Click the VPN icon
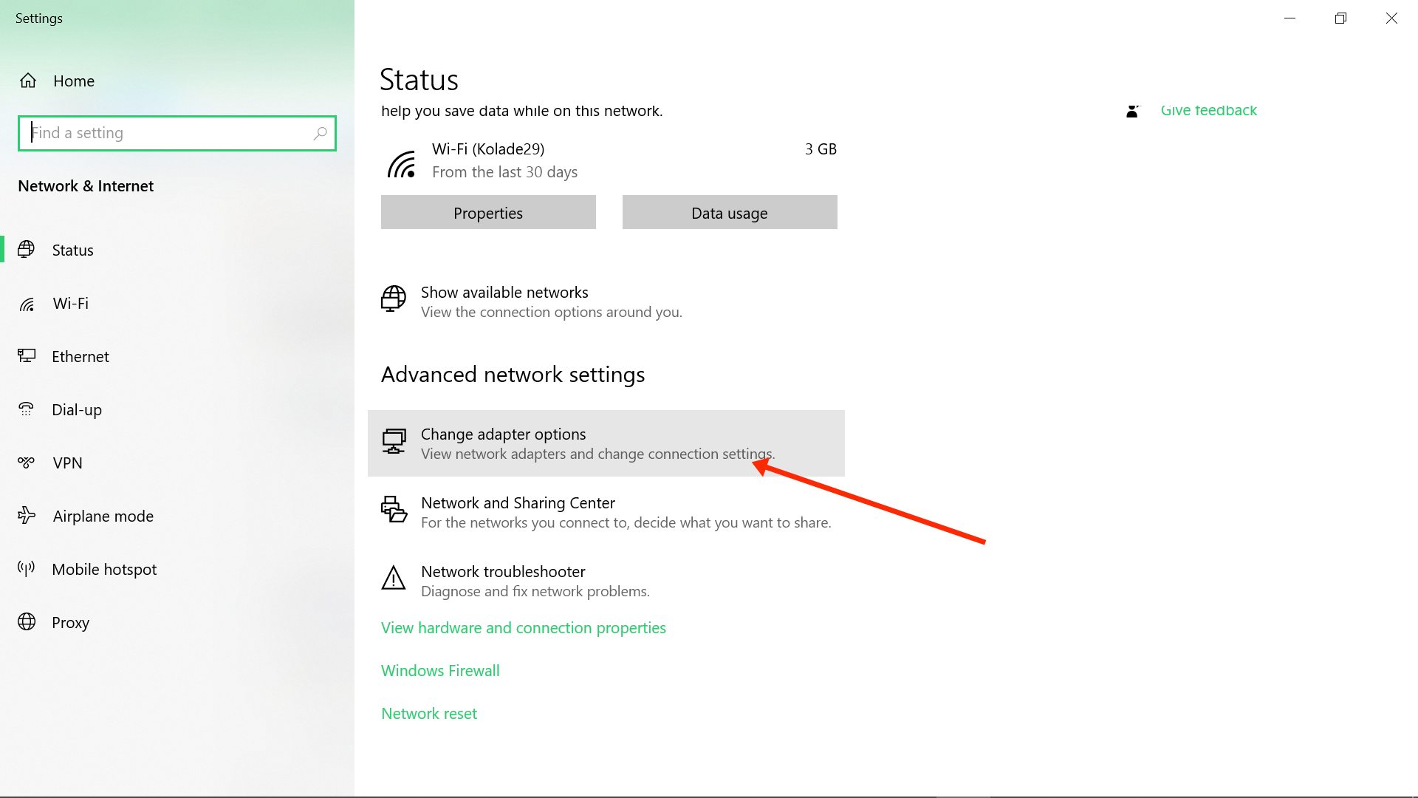 [27, 463]
